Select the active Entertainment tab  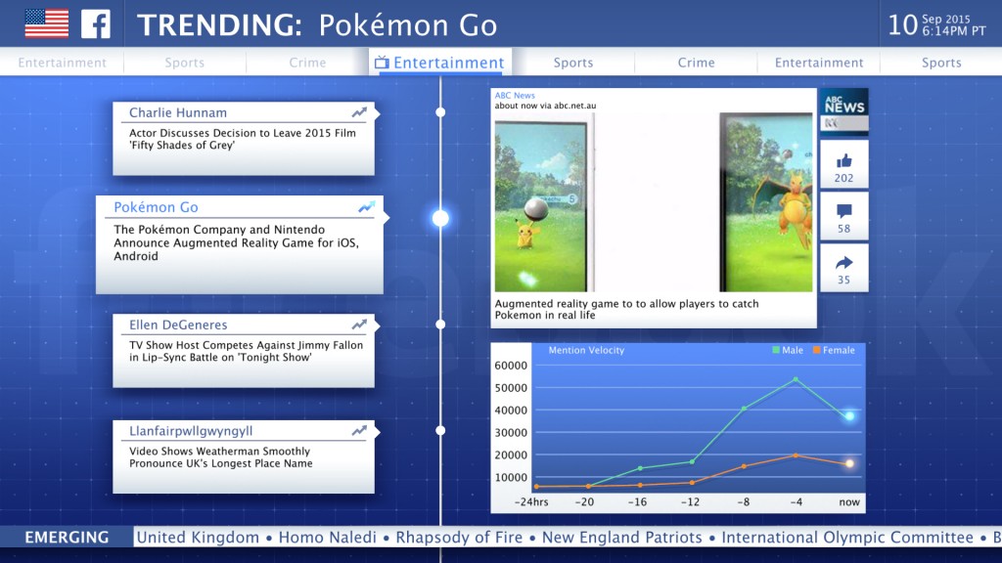tap(439, 63)
